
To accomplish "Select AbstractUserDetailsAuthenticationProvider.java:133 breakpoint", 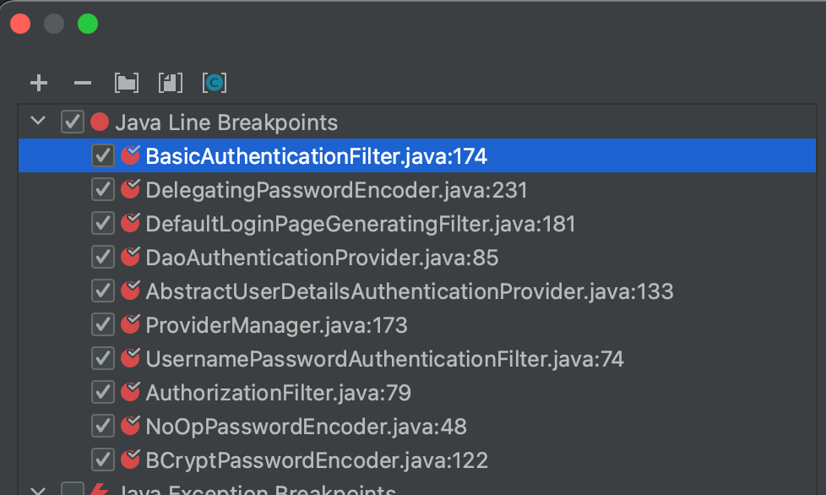I will (x=410, y=291).
